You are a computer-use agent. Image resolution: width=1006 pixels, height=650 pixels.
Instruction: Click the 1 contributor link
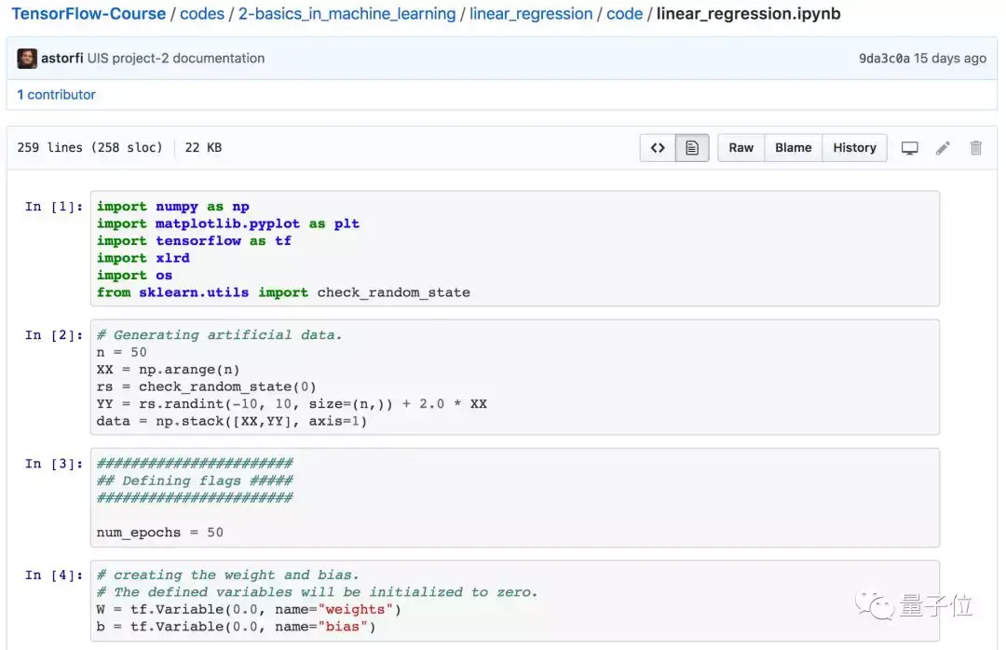pyautogui.click(x=57, y=94)
